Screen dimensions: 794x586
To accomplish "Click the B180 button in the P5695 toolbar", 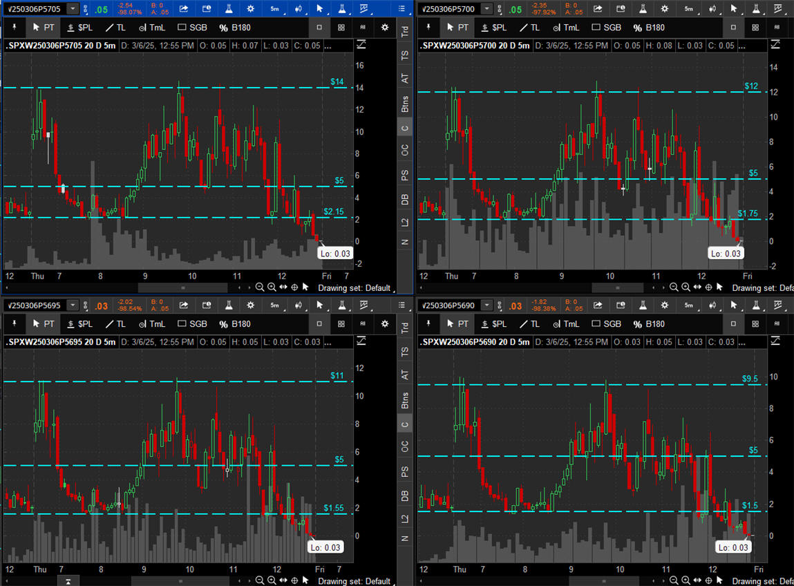I will (234, 324).
